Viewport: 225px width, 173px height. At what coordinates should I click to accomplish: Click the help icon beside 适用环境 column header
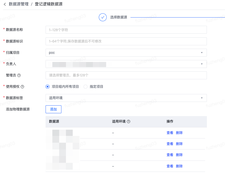point(128,121)
